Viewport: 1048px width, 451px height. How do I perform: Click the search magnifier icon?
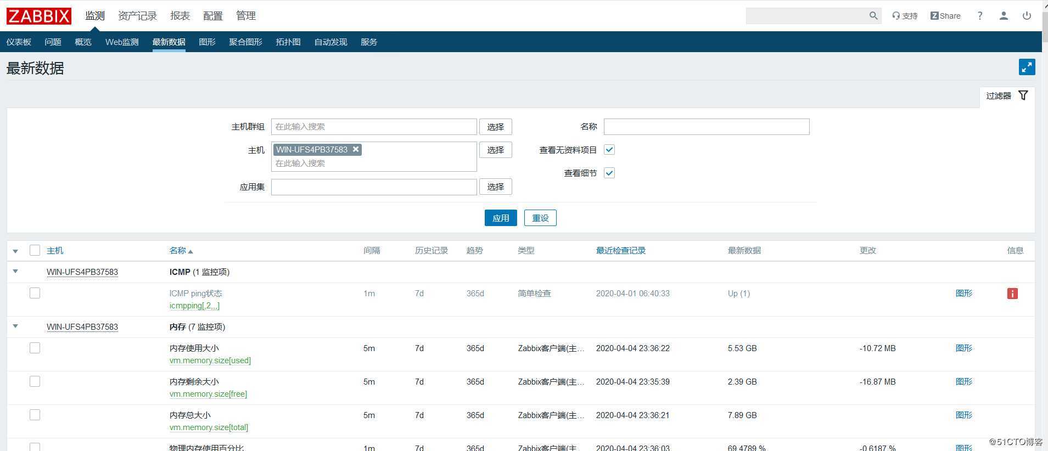[x=873, y=16]
